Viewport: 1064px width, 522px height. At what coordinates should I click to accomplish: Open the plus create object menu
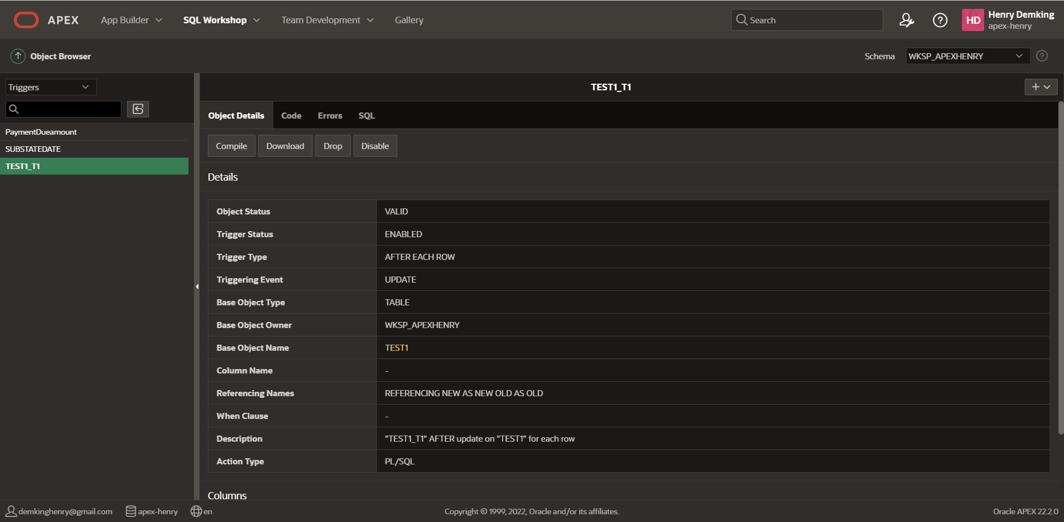coord(1041,87)
